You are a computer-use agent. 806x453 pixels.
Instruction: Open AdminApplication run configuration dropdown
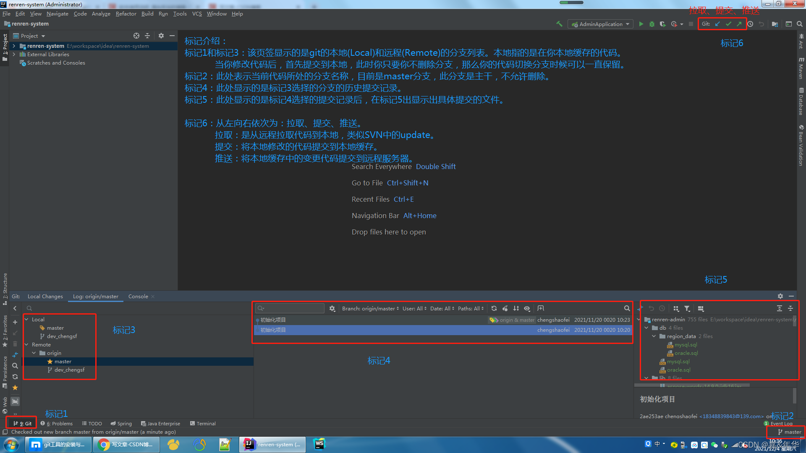pyautogui.click(x=600, y=24)
